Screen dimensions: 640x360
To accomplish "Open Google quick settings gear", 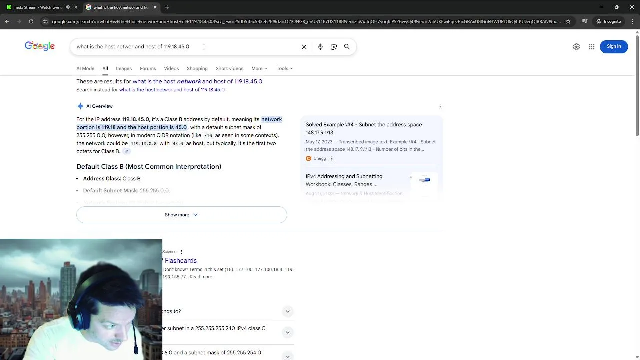I will (x=576, y=46).
